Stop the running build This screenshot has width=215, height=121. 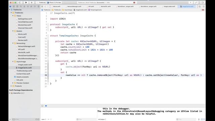pyautogui.click(x=32, y=2)
